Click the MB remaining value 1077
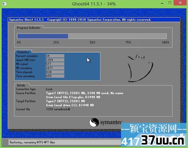The image size is (188, 148). point(55,68)
